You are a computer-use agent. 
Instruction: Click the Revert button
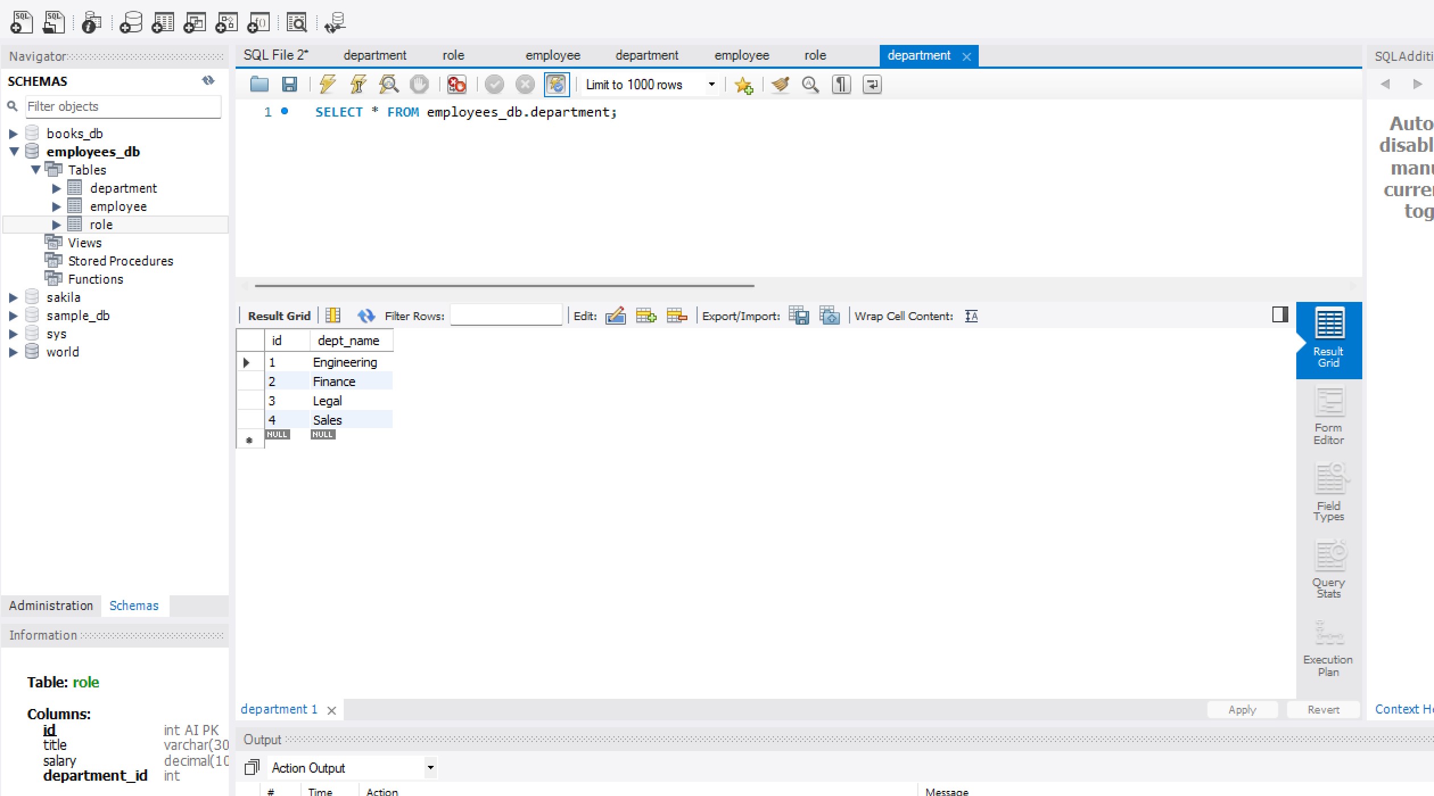pos(1323,710)
